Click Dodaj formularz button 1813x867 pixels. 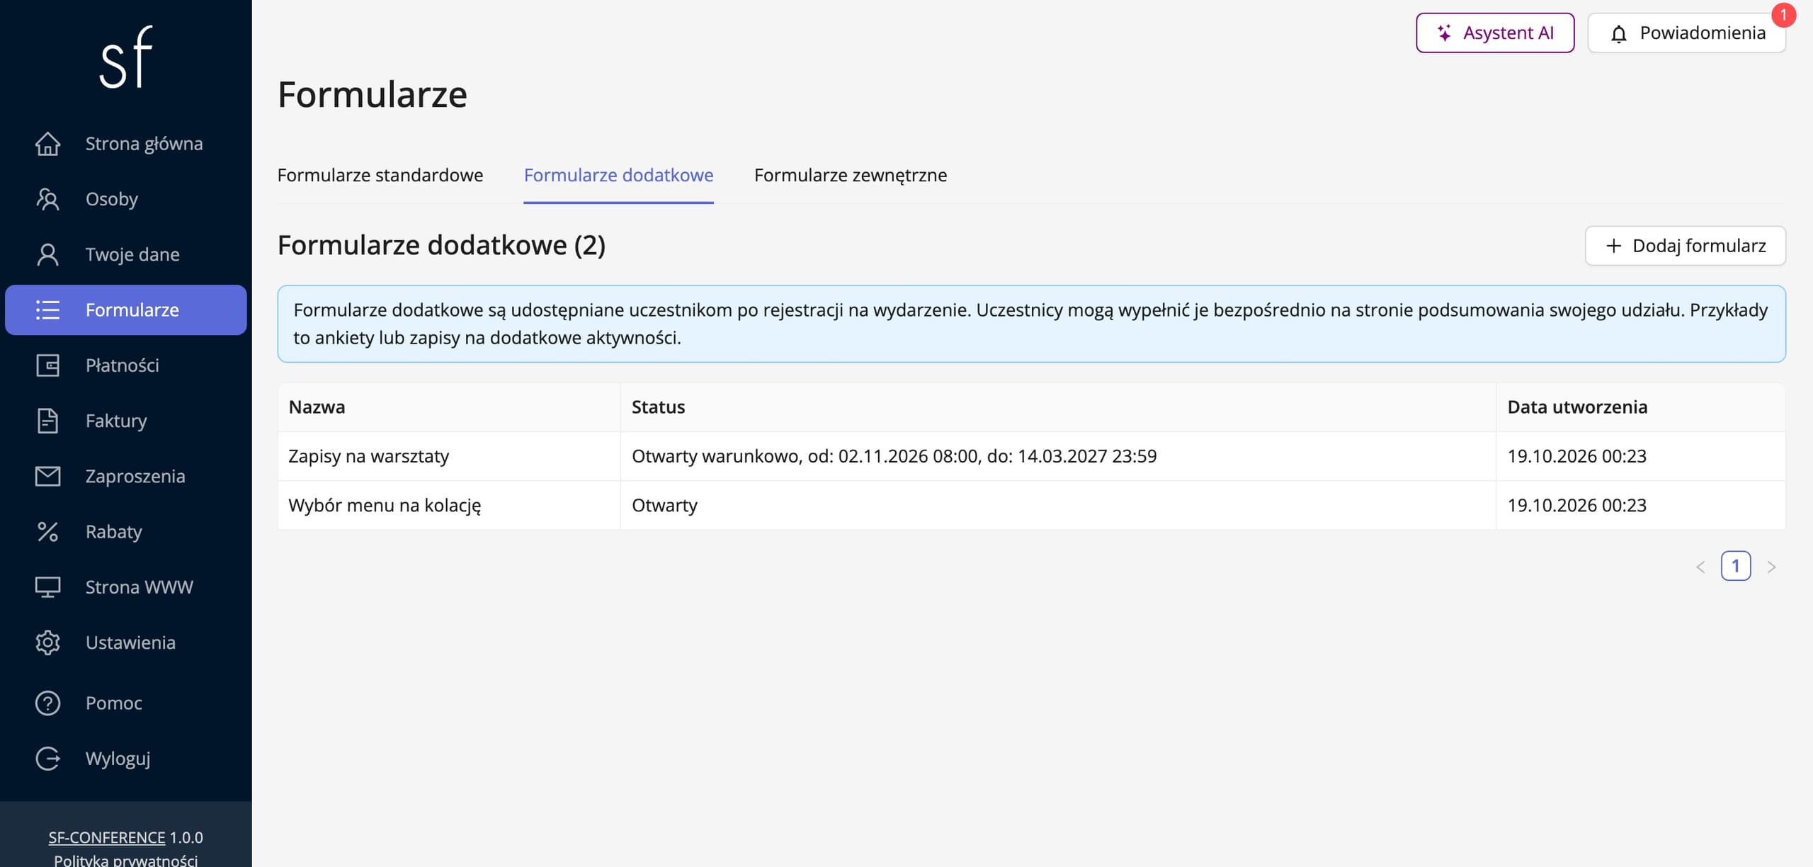coord(1685,246)
